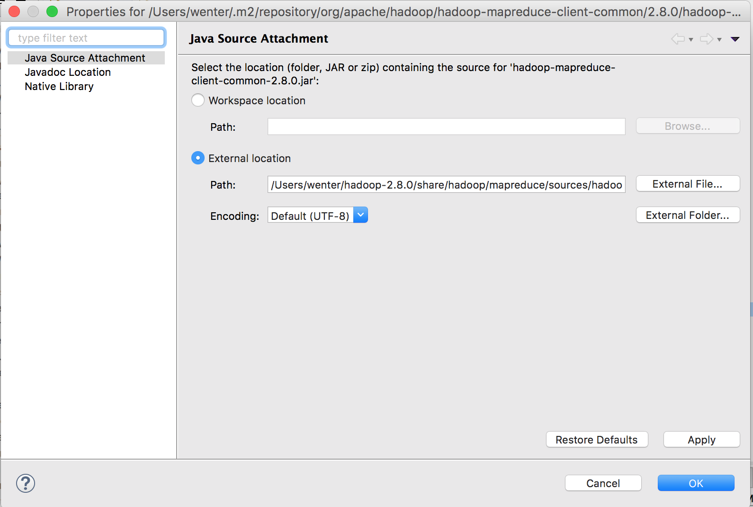Viewport: 753px width, 507px height.
Task: Click the type filter text field
Action: tap(86, 38)
